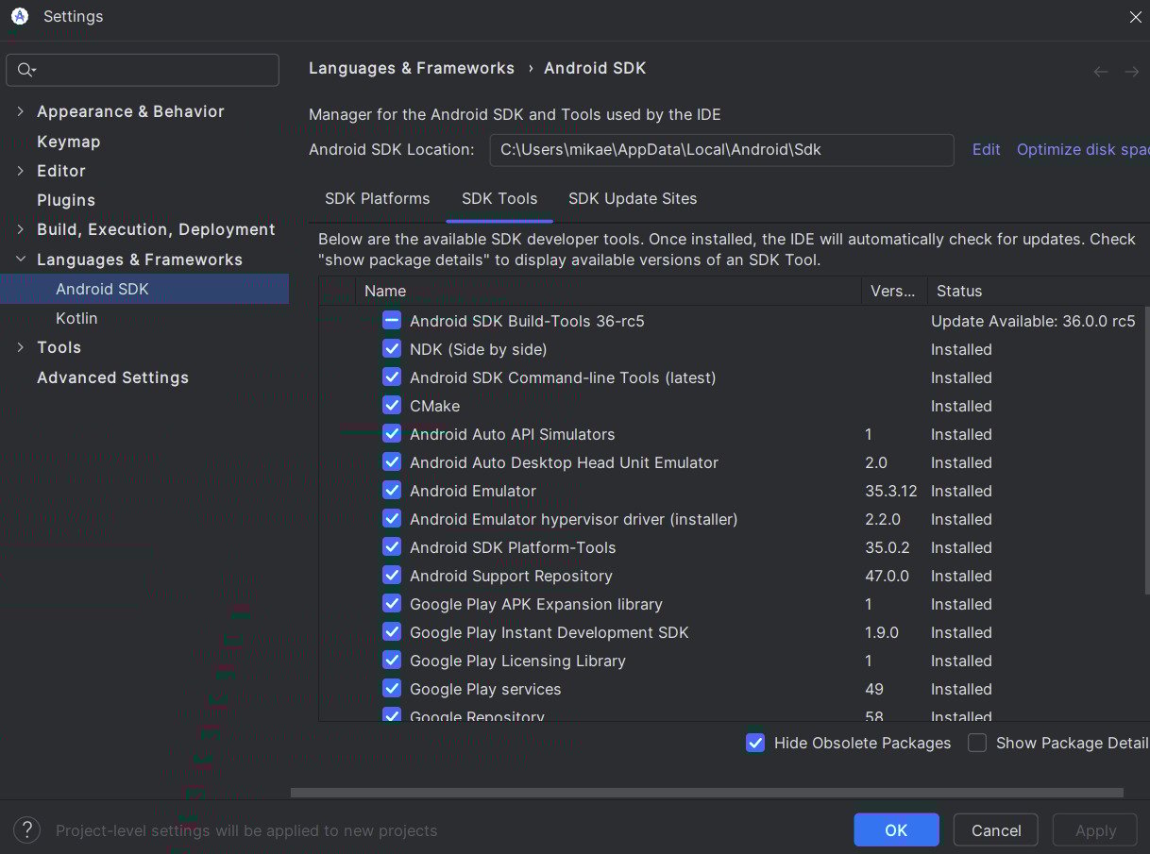The width and height of the screenshot is (1150, 854).
Task: Click version 35.0.2 of Platform-Tools
Action: [x=887, y=547]
